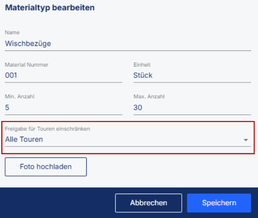The image size is (258, 218).
Task: Click the 'Einheit' label text
Action: (142, 64)
